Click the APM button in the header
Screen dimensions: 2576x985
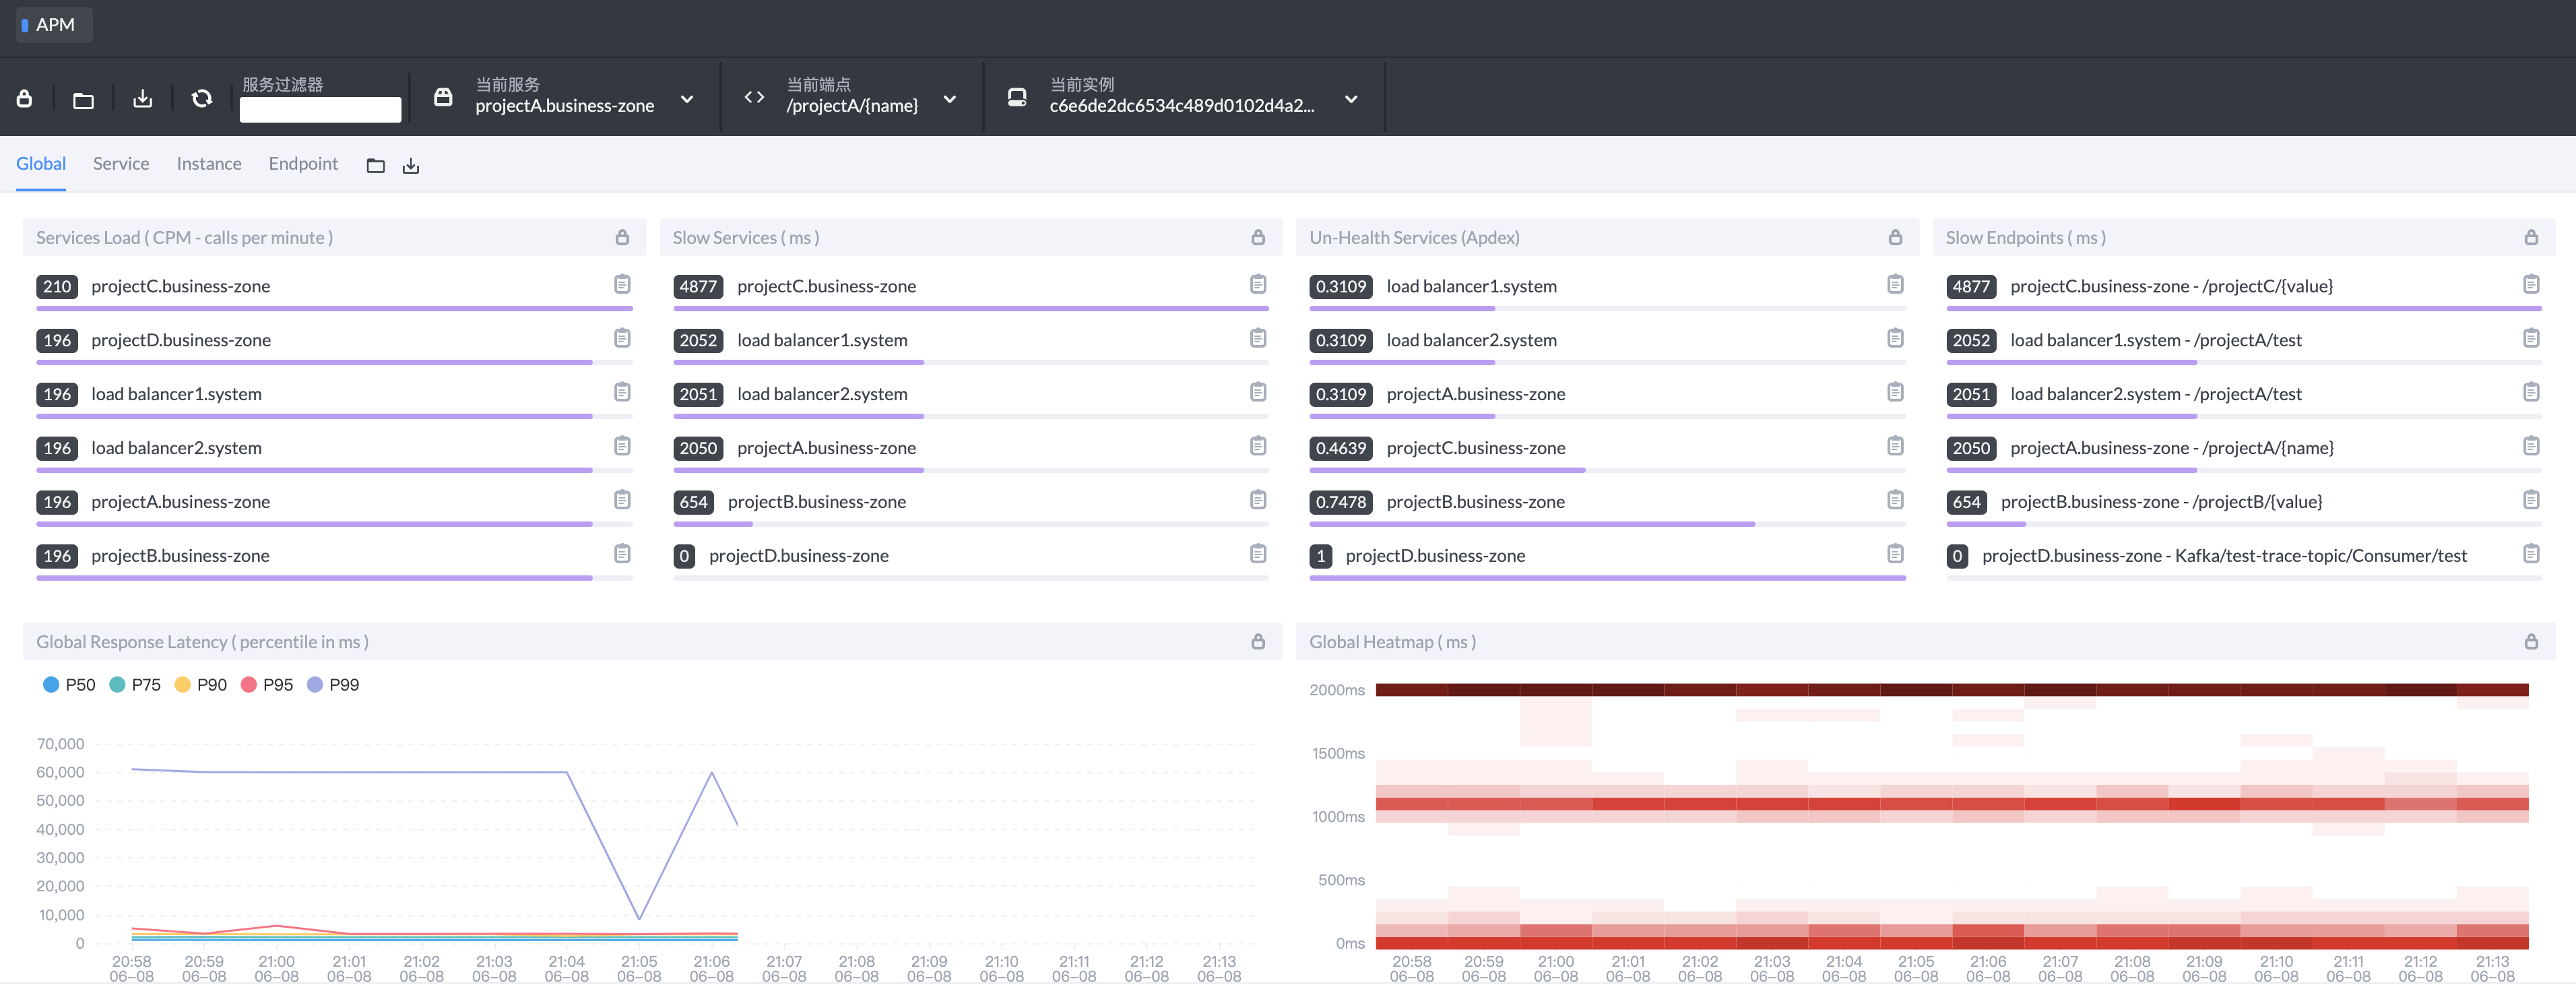point(54,25)
